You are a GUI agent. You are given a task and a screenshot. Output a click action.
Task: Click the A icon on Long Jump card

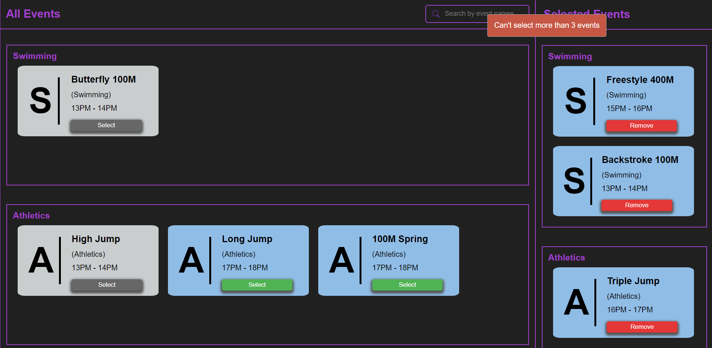[x=192, y=260]
